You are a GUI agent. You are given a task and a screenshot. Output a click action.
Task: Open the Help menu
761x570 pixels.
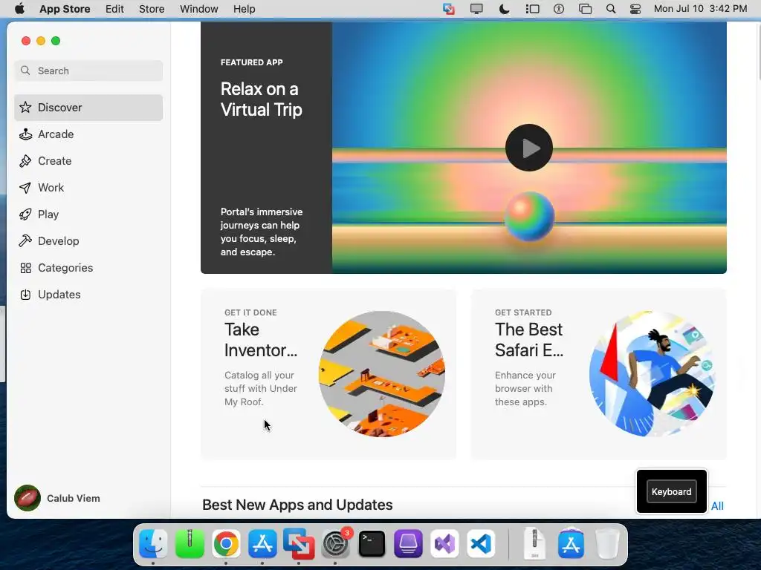click(244, 9)
